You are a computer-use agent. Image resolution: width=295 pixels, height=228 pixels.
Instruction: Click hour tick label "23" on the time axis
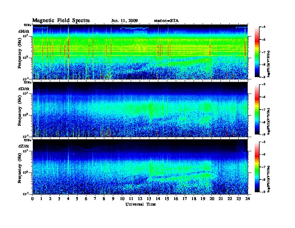click(x=239, y=199)
